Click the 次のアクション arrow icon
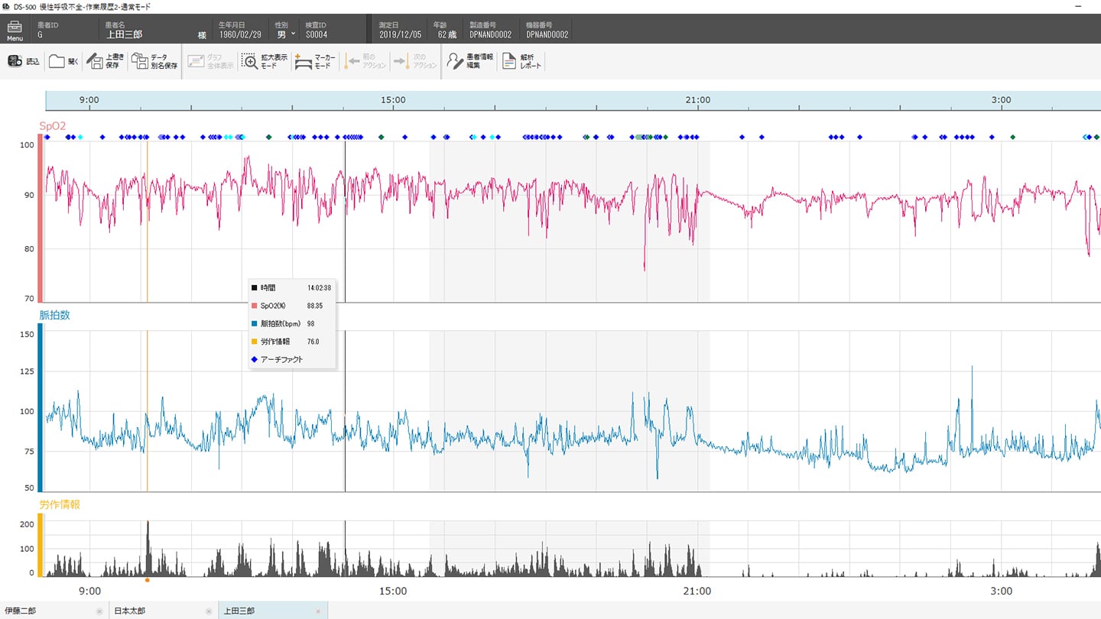 coord(401,61)
